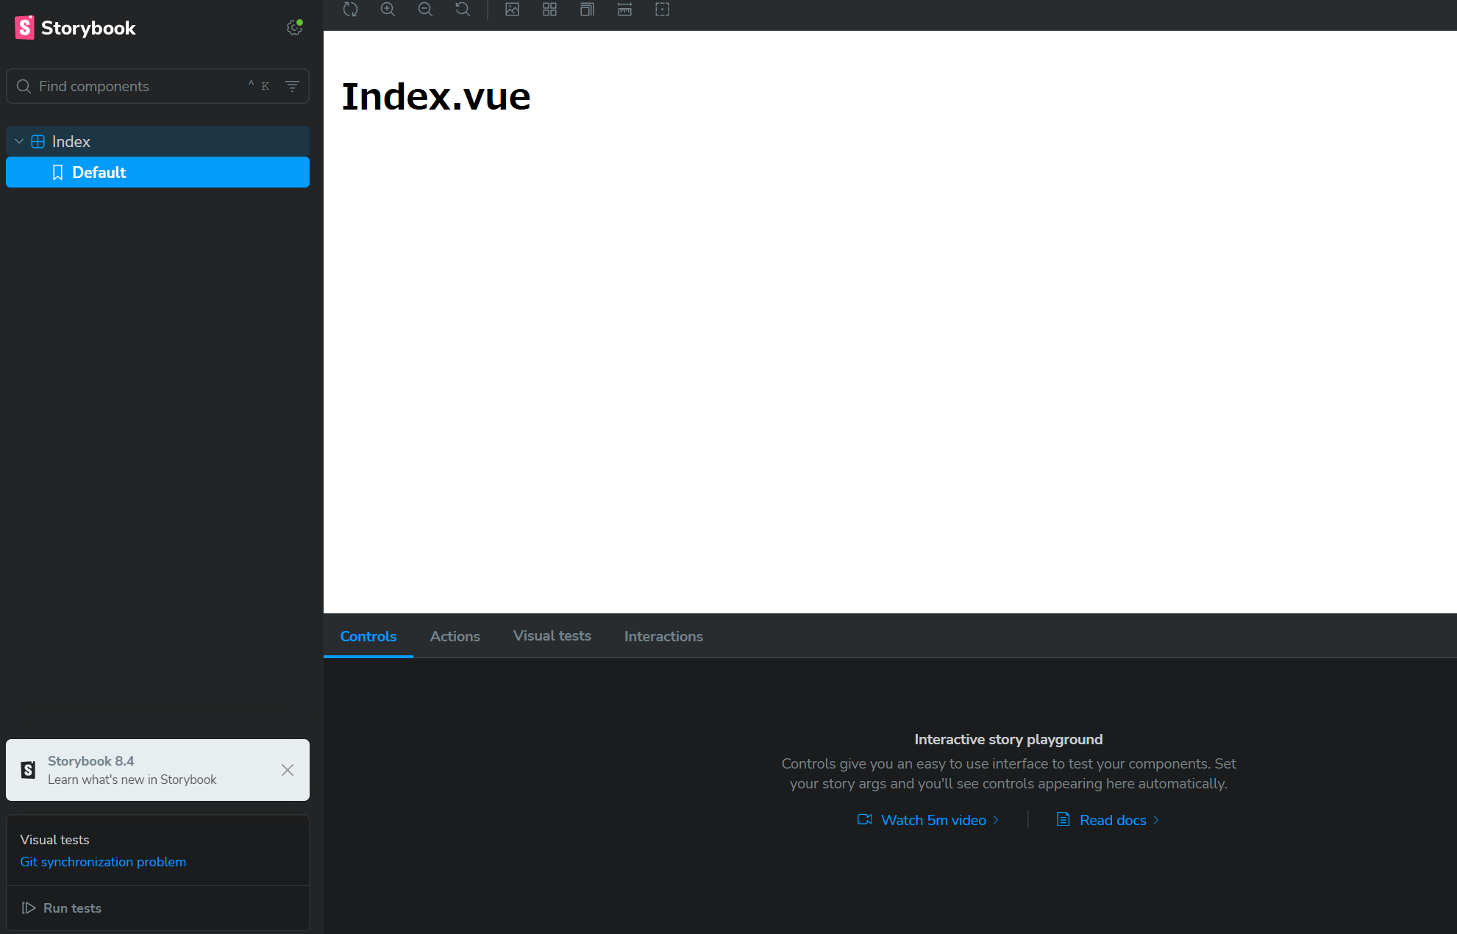Image resolution: width=1457 pixels, height=934 pixels.
Task: Reset the preview zoom level
Action: pos(463,10)
